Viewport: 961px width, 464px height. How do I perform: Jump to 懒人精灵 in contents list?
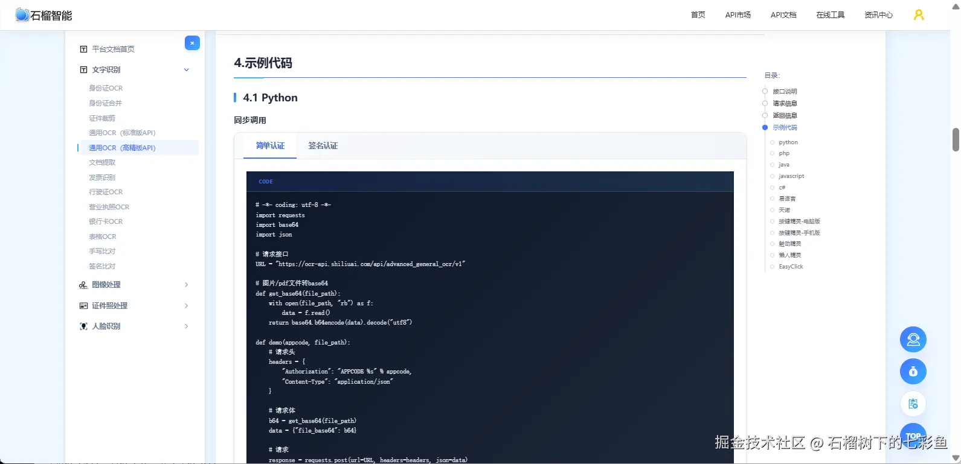[x=789, y=255]
